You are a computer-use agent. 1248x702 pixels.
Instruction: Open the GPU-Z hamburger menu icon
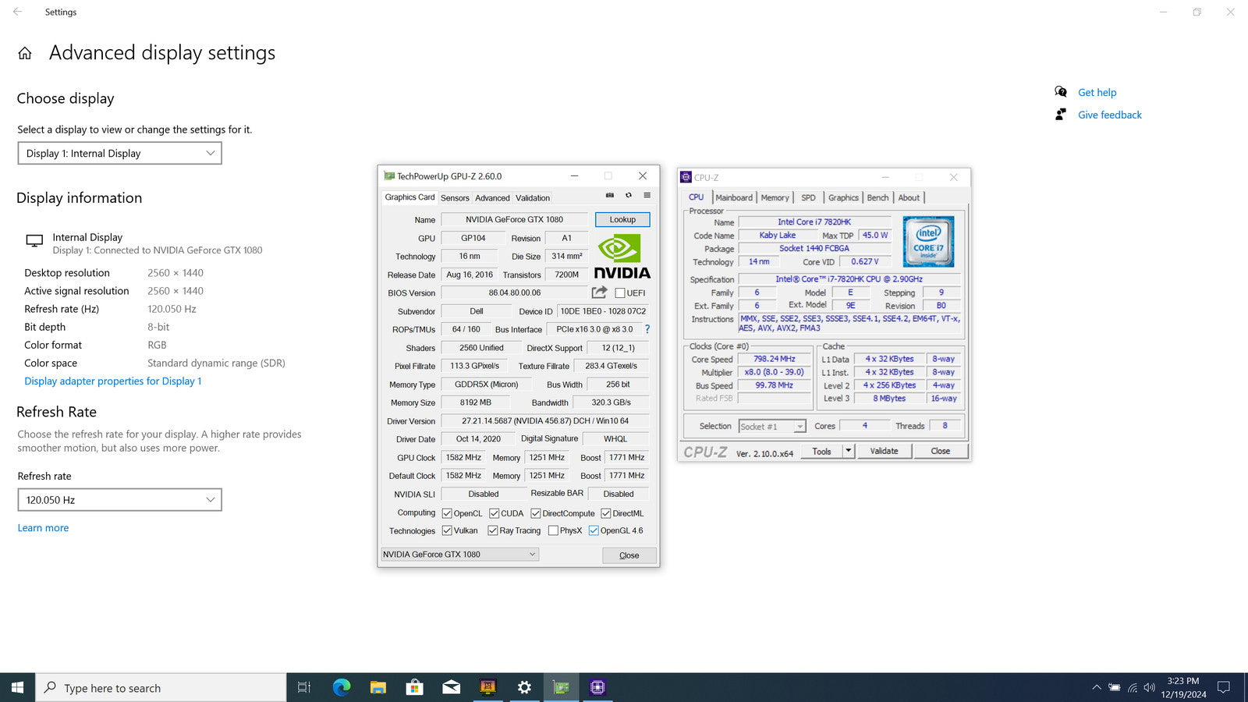(x=647, y=195)
